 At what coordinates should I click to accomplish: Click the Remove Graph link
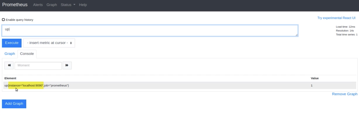[345, 94]
